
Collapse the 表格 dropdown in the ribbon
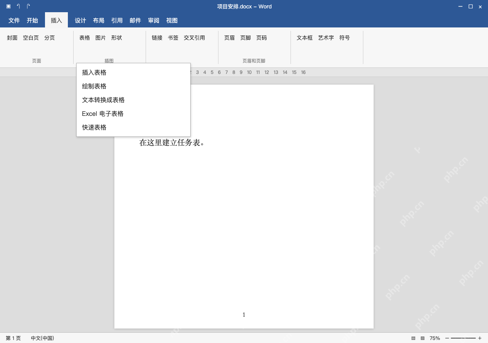pyautogui.click(x=85, y=38)
